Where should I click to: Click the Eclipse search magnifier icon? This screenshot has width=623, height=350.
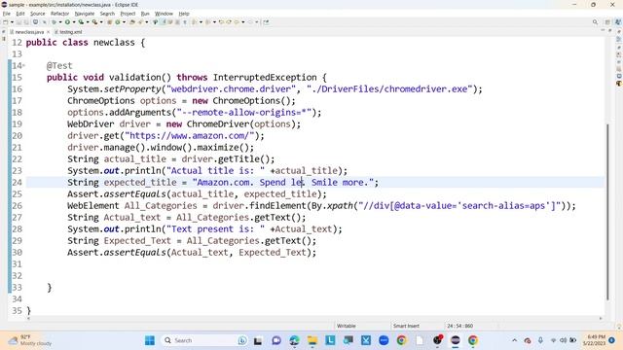coord(595,22)
